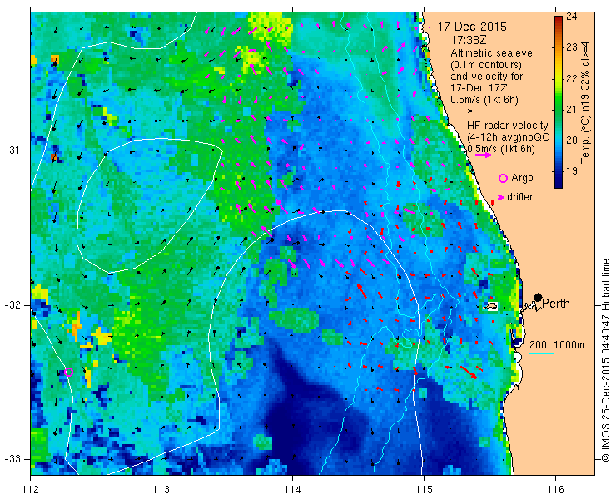This screenshot has height=499, width=616.
Task: Click the magenta drifter legend marker
Action: (x=500, y=197)
